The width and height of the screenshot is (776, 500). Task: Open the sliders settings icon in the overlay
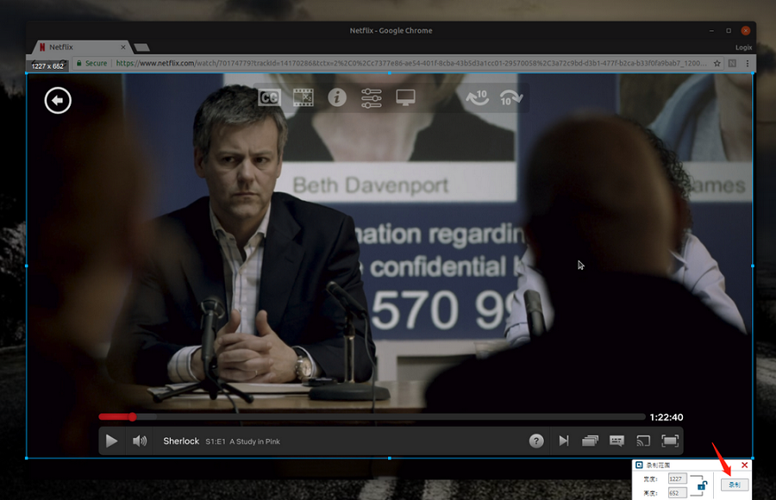[371, 98]
